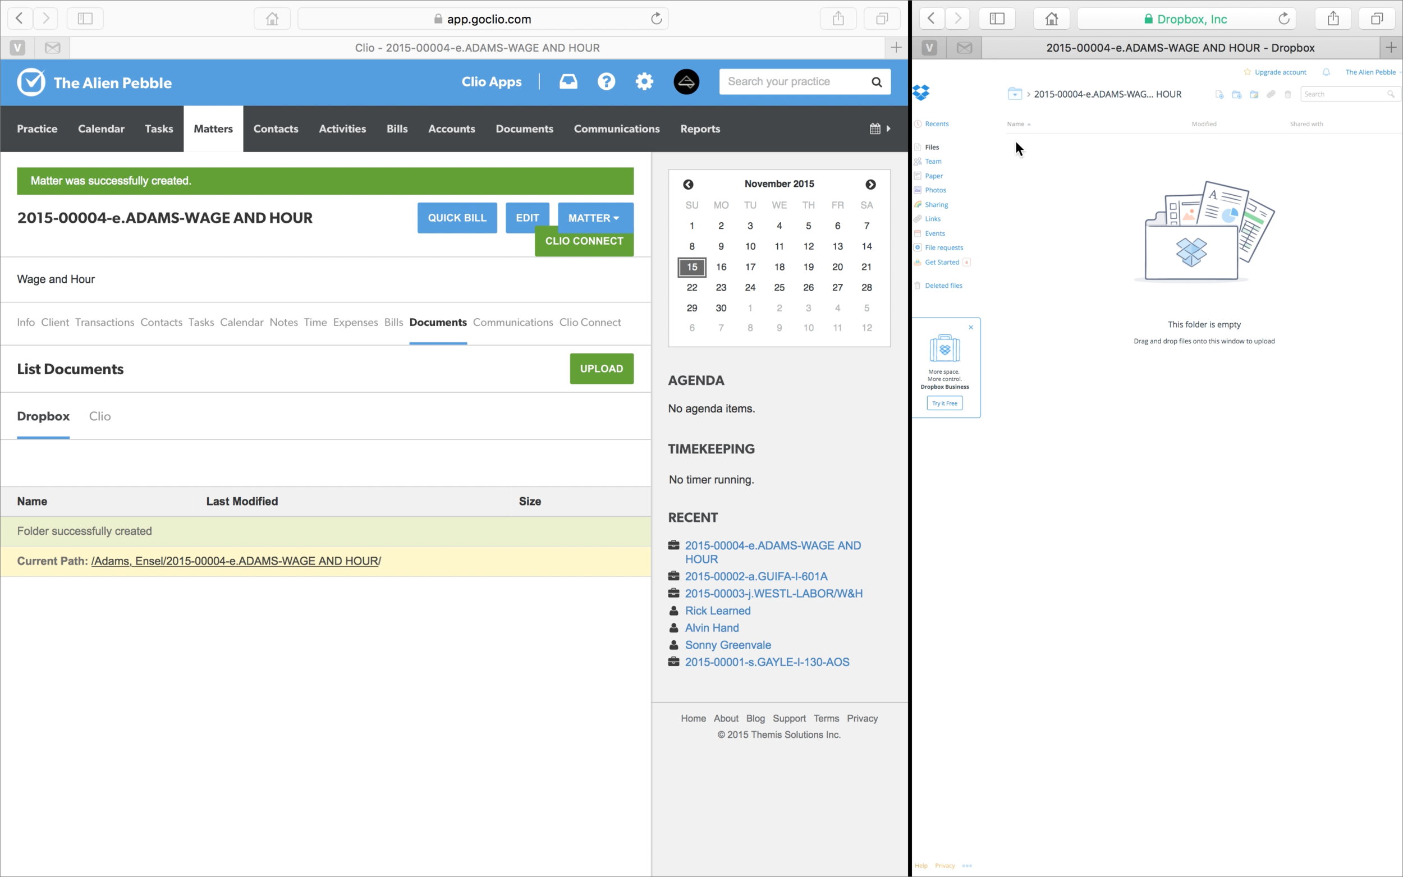Click the search magnifier in Clio search box

877,82
